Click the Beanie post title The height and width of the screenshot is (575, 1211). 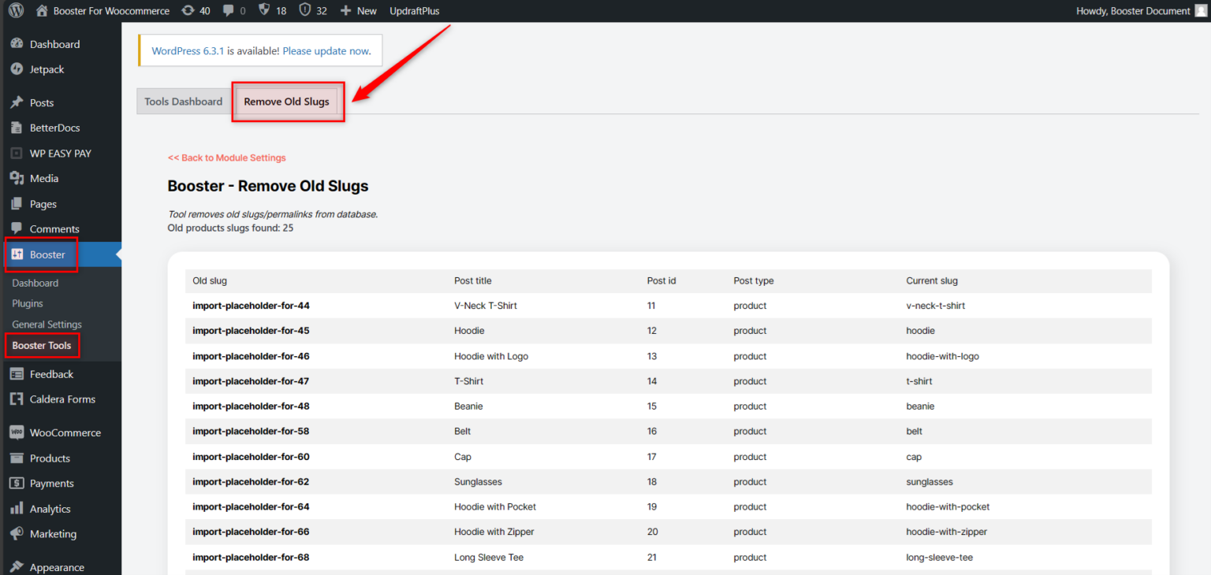(x=468, y=406)
